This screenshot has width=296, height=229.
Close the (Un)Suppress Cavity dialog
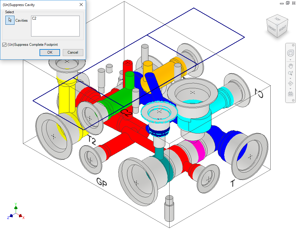click(x=81, y=5)
